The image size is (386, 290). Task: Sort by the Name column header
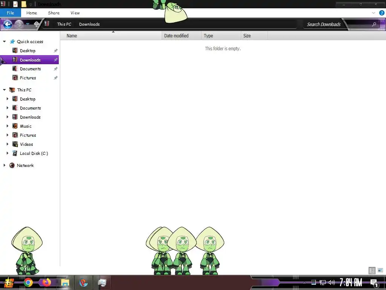[x=111, y=36]
